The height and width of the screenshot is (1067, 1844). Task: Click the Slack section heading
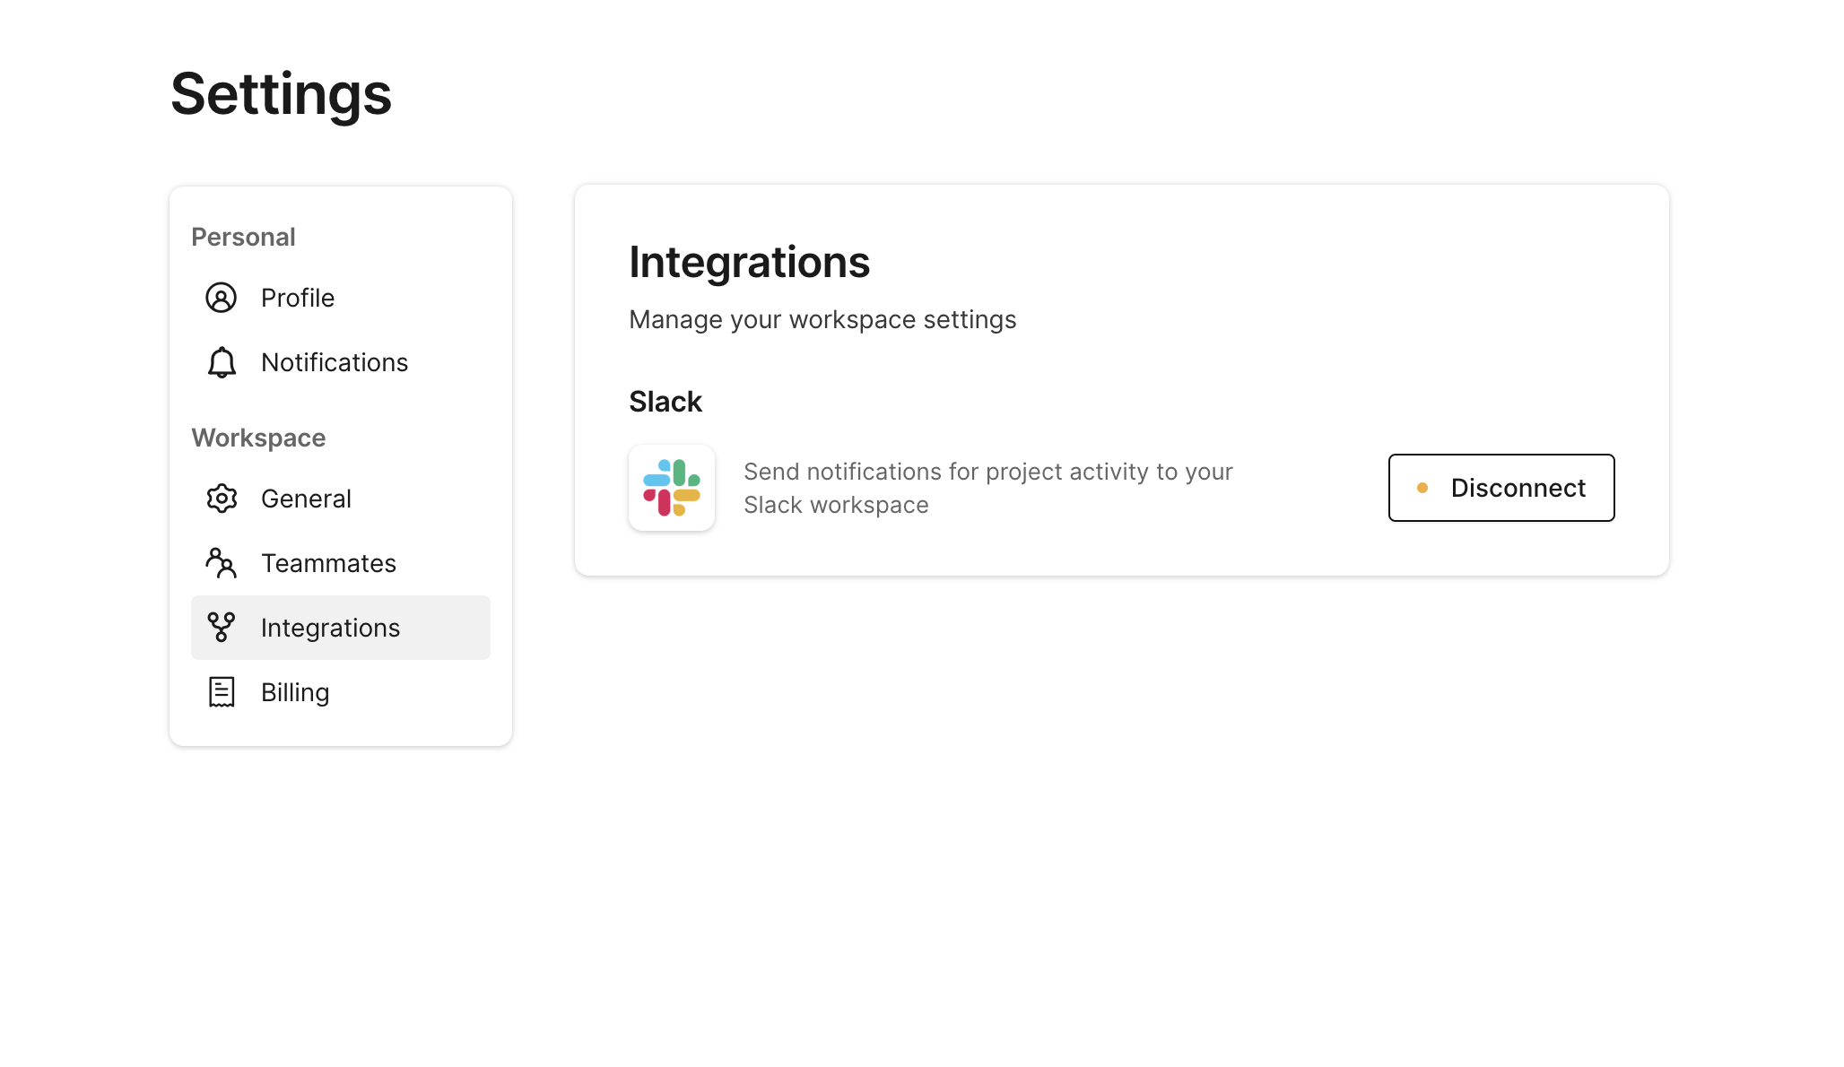[x=665, y=402]
